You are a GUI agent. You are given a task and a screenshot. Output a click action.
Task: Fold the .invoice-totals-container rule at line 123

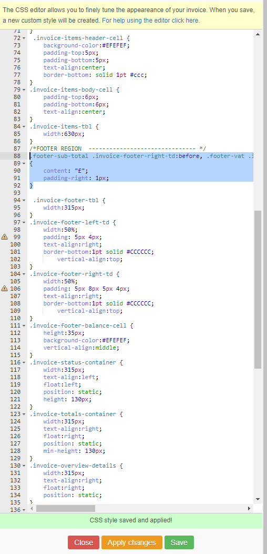point(24,414)
